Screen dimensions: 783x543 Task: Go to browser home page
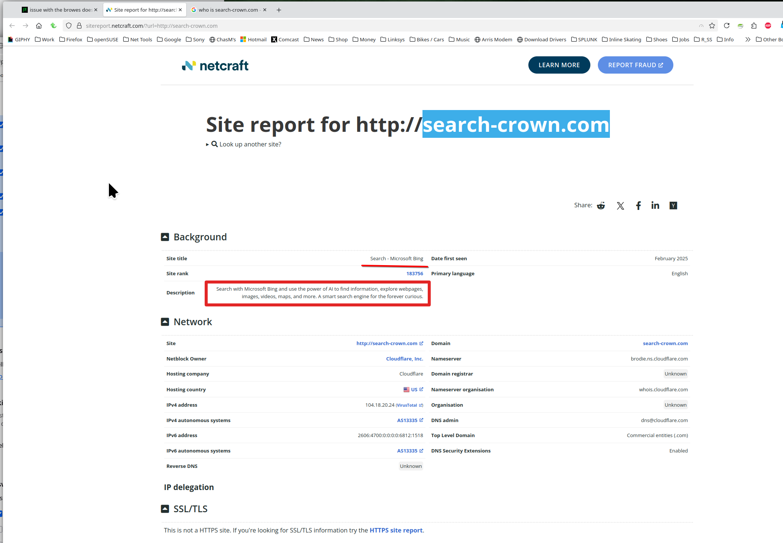39,26
